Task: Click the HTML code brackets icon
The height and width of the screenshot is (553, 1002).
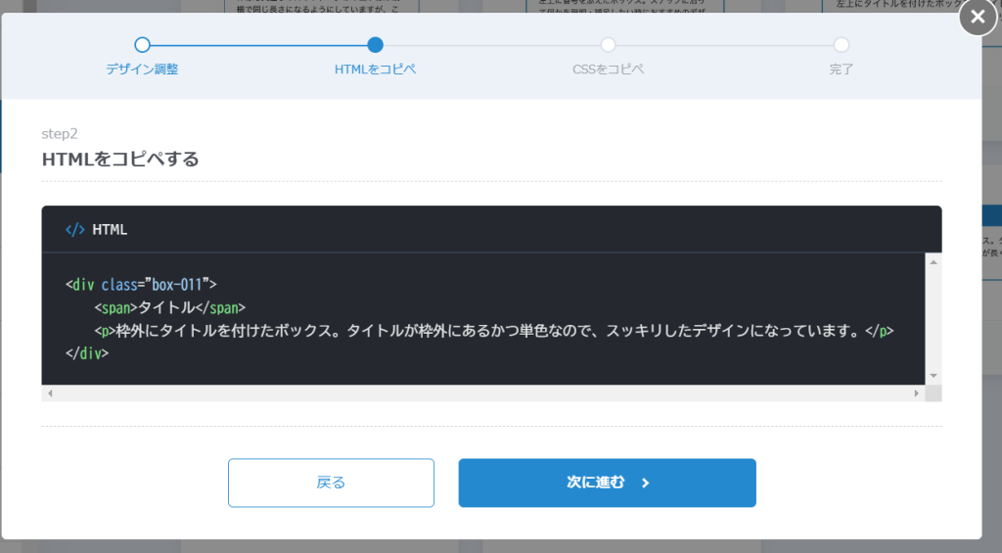Action: coord(74,230)
